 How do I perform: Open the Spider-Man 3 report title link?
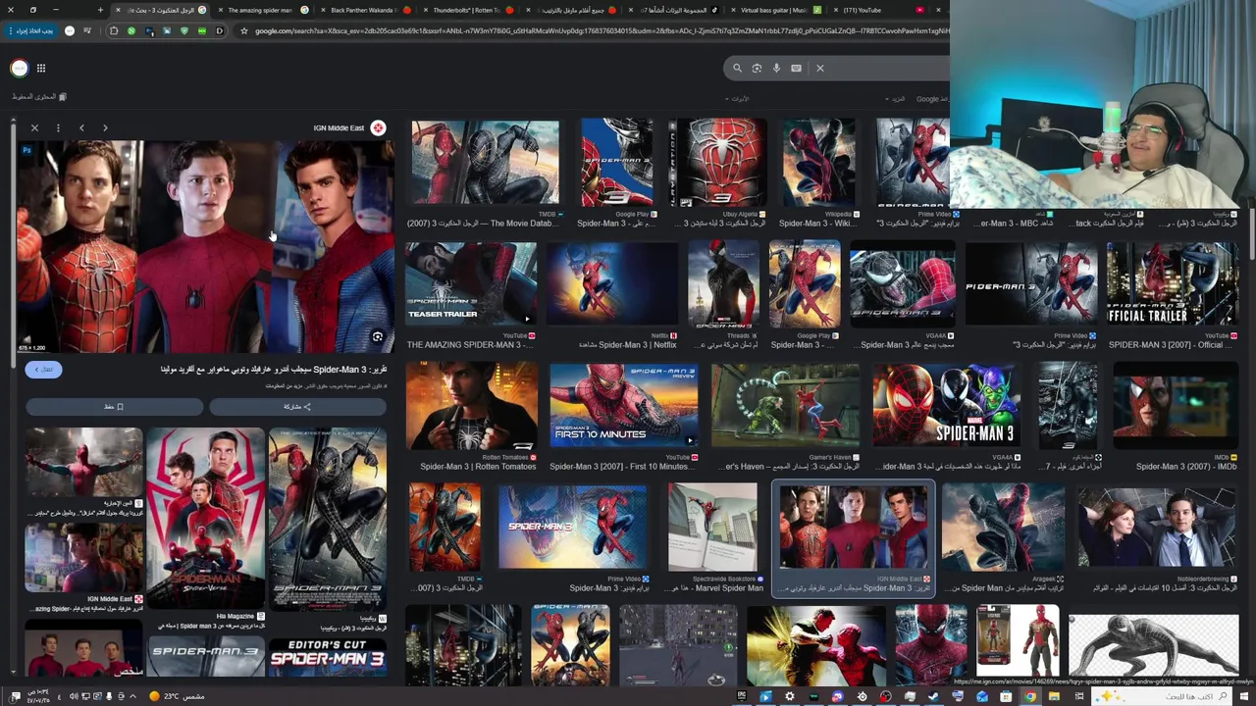pos(274,370)
